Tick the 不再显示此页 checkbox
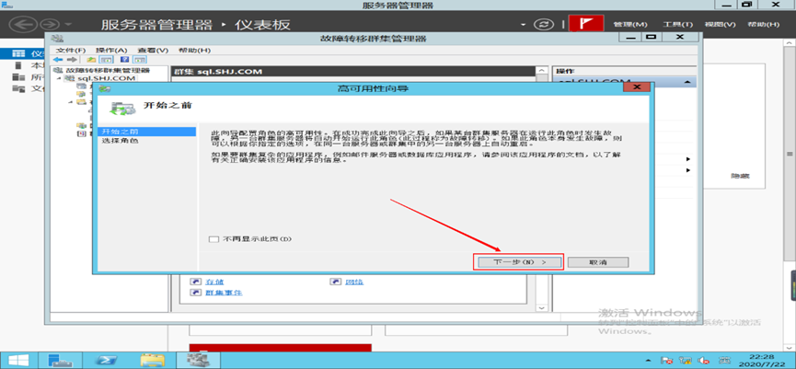This screenshot has height=369, width=796. click(213, 238)
